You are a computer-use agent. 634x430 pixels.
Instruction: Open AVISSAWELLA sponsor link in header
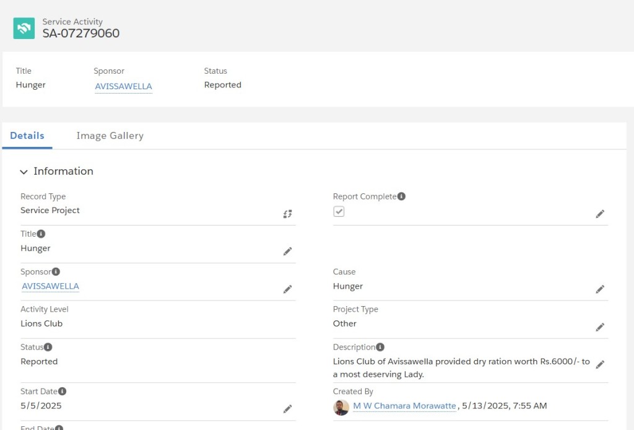(x=123, y=86)
